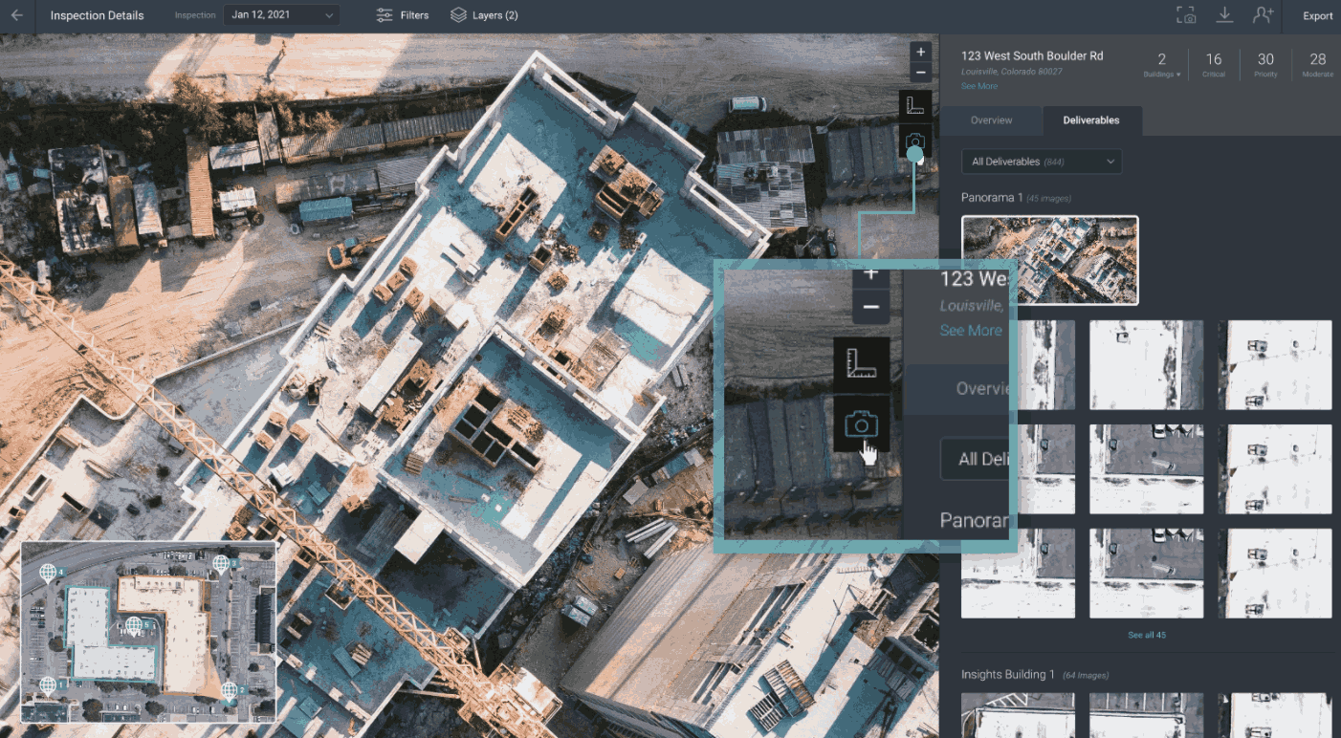Click the See all 45 link
The image size is (1341, 738).
coord(1146,635)
